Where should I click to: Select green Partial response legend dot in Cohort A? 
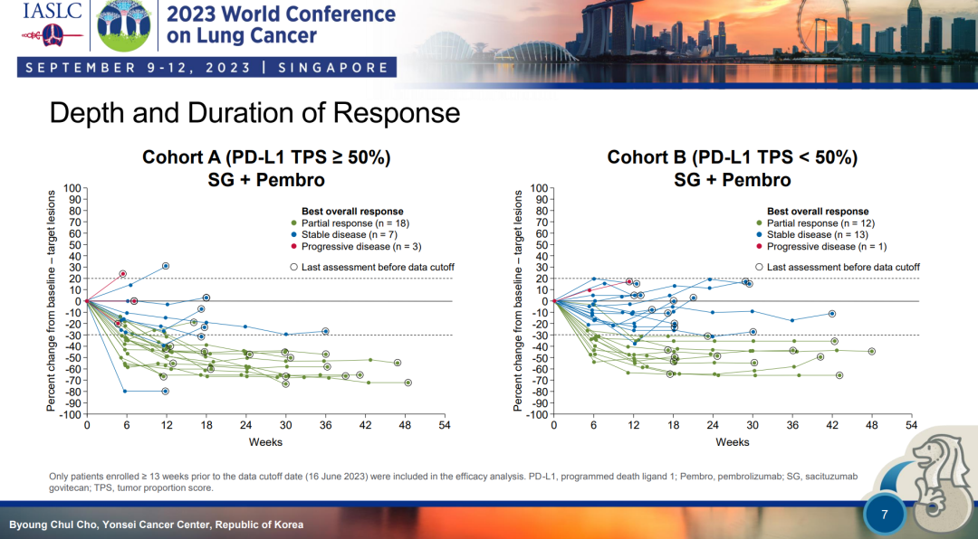click(293, 223)
